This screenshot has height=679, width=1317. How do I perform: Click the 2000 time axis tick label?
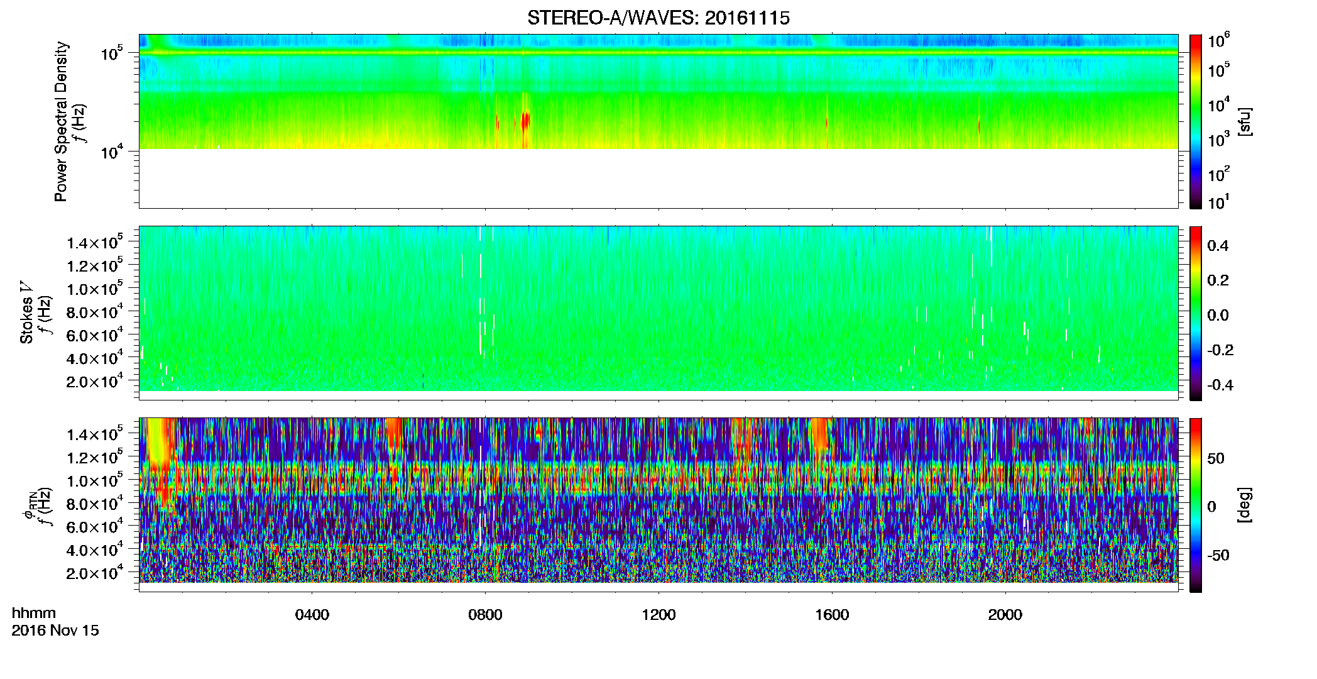(1005, 615)
